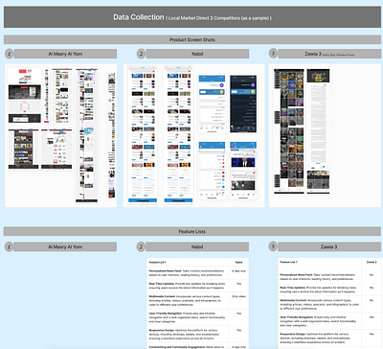This screenshot has width=383, height=349.
Task: Select the Nabd column header in feature table
Action: [x=238, y=262]
